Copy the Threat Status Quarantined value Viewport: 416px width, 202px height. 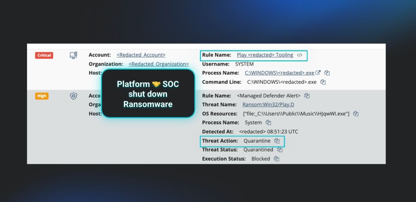pyautogui.click(x=280, y=150)
